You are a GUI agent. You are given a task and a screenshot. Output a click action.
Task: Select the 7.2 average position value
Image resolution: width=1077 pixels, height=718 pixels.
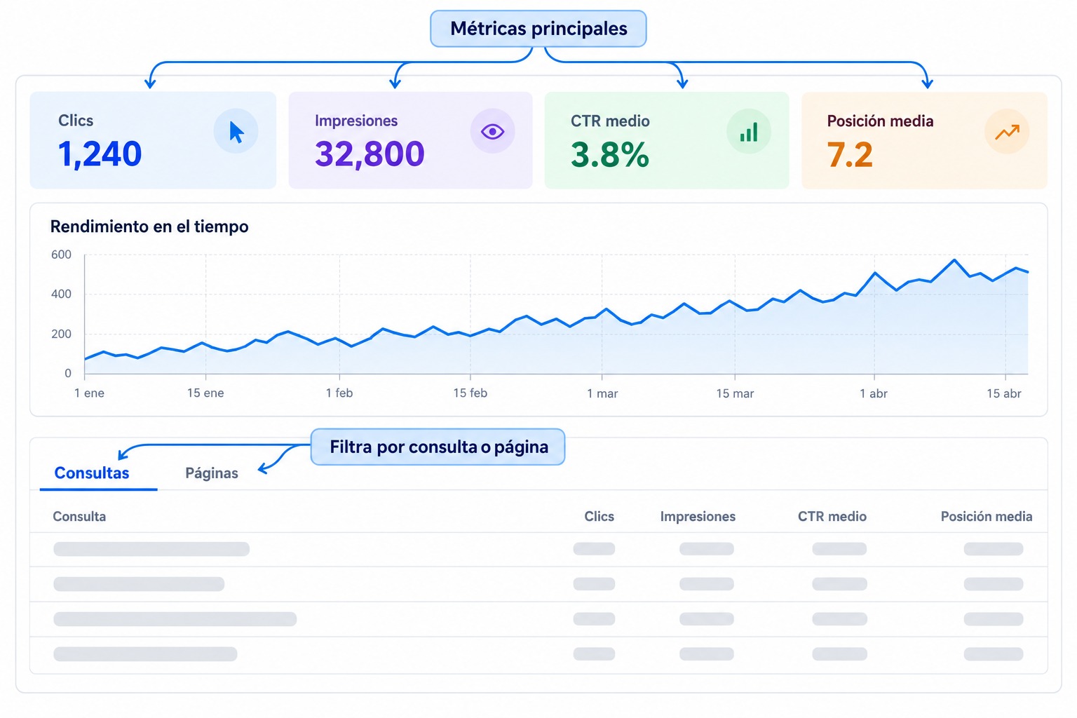850,155
